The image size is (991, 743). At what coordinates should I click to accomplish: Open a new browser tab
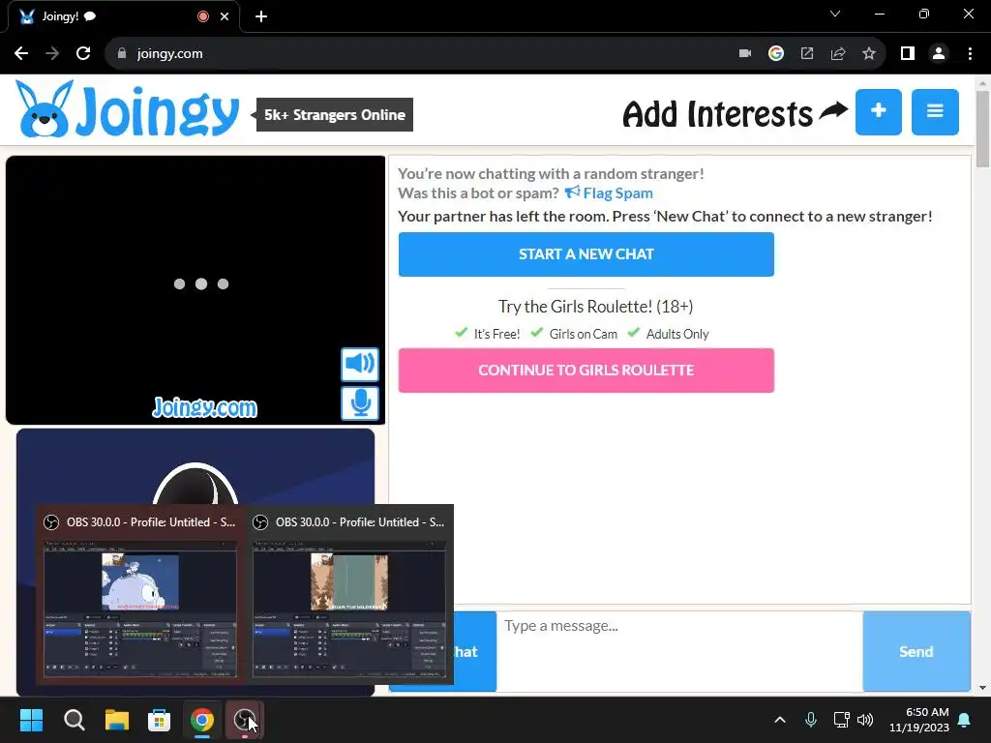[261, 16]
